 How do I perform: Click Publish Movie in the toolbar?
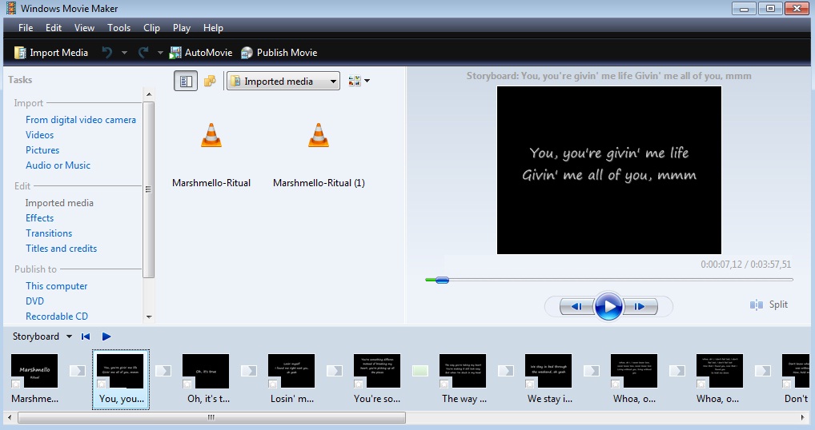(279, 53)
